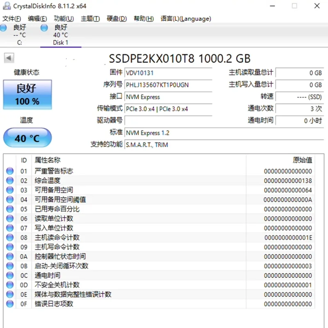Click the disk title SSDPE2KX010T8 1000.2 GB

pyautogui.click(x=180, y=58)
